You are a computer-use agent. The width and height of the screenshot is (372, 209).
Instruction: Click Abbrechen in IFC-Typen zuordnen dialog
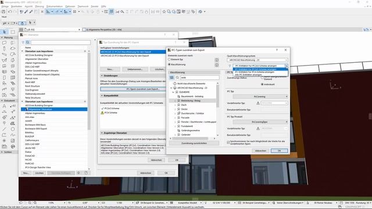260,151
